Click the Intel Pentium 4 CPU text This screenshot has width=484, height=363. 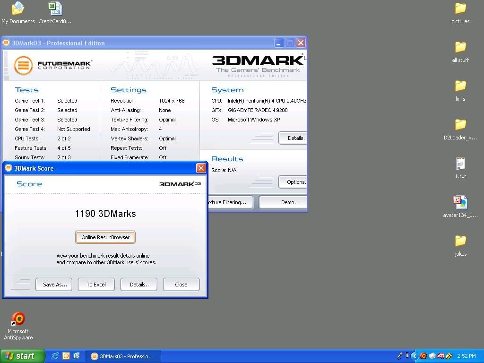coord(267,101)
